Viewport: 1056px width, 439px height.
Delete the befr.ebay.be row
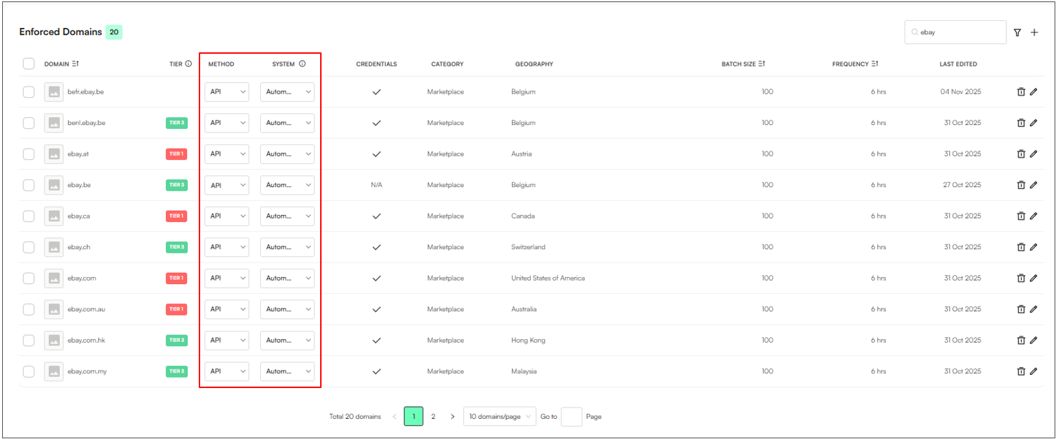click(1021, 91)
